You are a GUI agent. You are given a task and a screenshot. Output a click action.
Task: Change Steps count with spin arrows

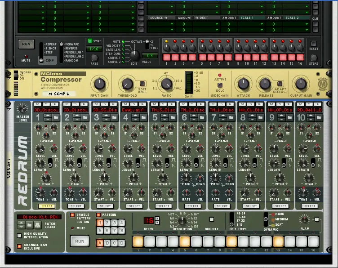[x=157, y=220]
